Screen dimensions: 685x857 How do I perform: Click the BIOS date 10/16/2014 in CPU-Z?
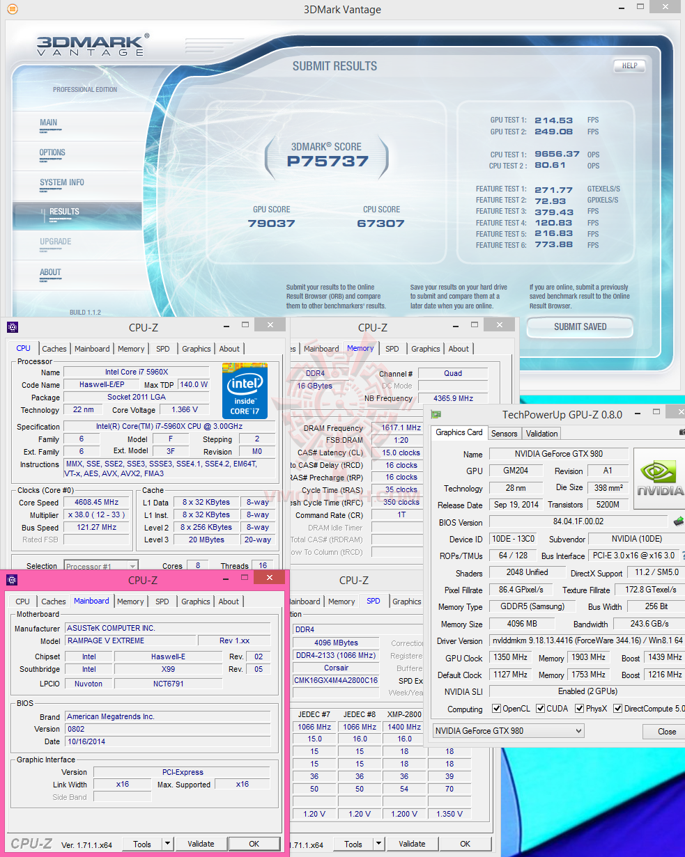pos(167,741)
